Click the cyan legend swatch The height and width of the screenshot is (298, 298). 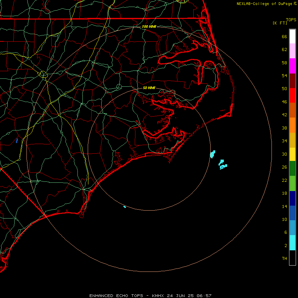(292, 243)
